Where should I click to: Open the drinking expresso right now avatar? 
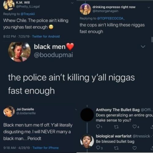85,9
